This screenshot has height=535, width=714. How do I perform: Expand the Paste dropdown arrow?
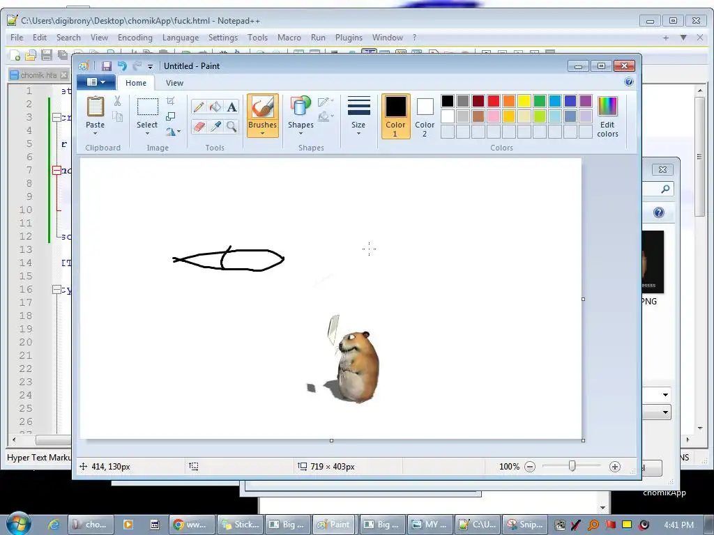95,133
